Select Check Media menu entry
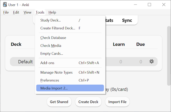This screenshot has width=171, height=112. pyautogui.click(x=70, y=45)
